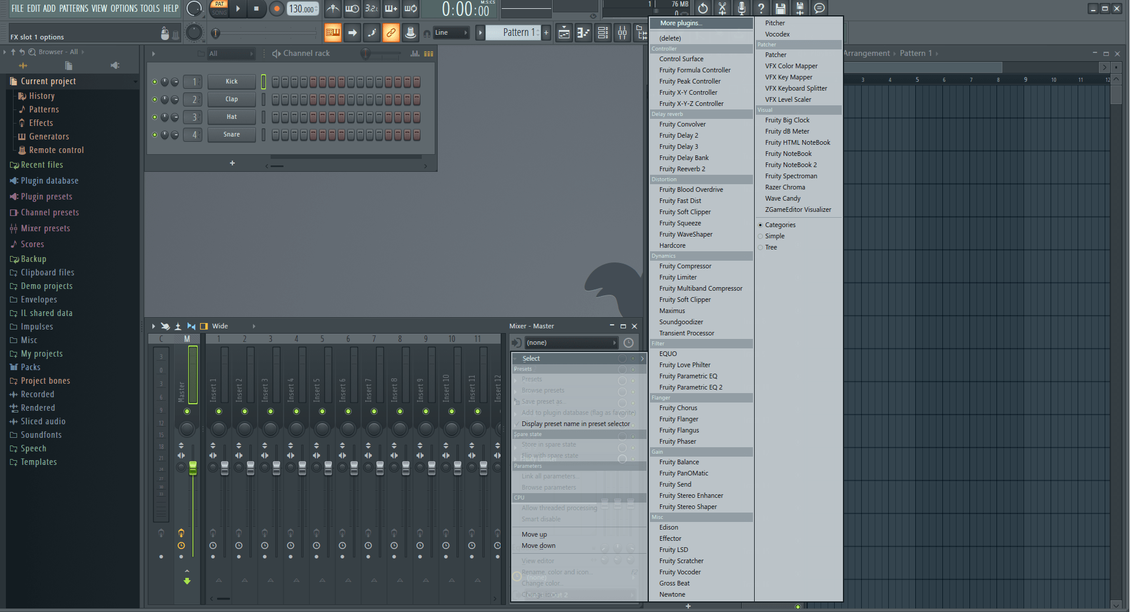The image size is (1130, 612).
Task: Click the Snare channel button
Action: (x=232, y=135)
